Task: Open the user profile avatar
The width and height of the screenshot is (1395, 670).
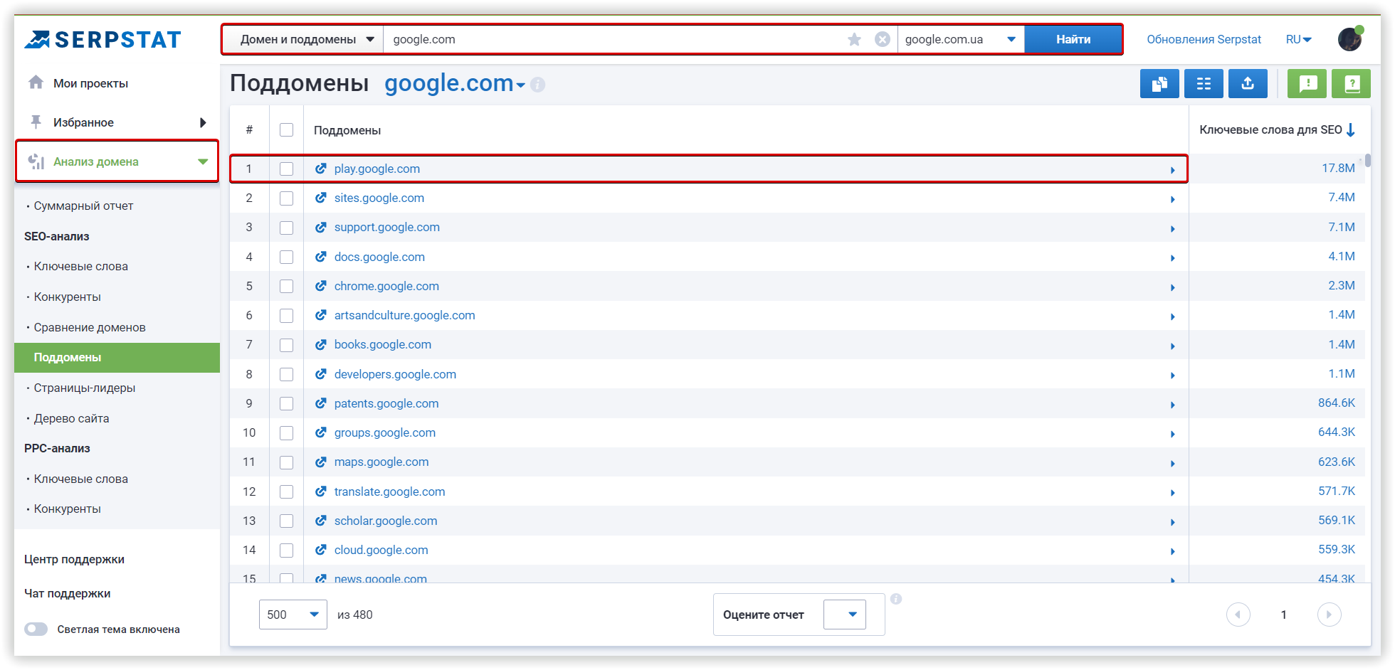Action: [x=1350, y=39]
